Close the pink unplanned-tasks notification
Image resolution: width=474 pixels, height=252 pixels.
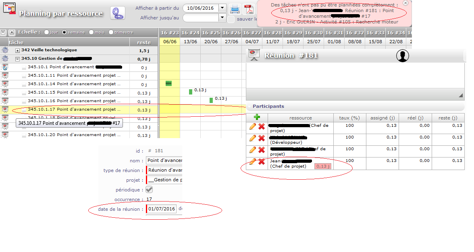pyautogui.click(x=405, y=3)
